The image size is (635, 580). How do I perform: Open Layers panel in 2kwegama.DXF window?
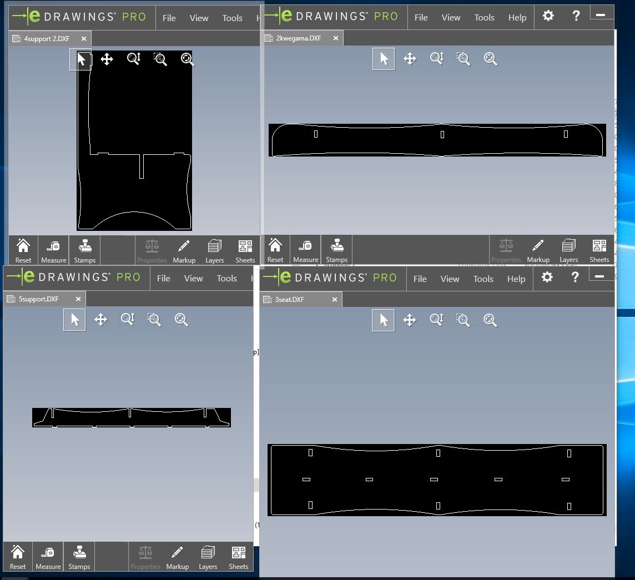568,250
